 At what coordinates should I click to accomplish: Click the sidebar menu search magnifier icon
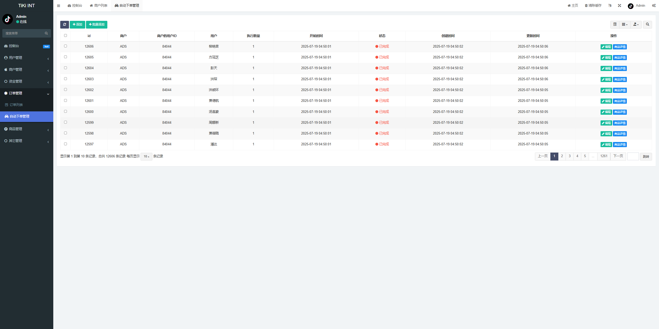pos(46,33)
